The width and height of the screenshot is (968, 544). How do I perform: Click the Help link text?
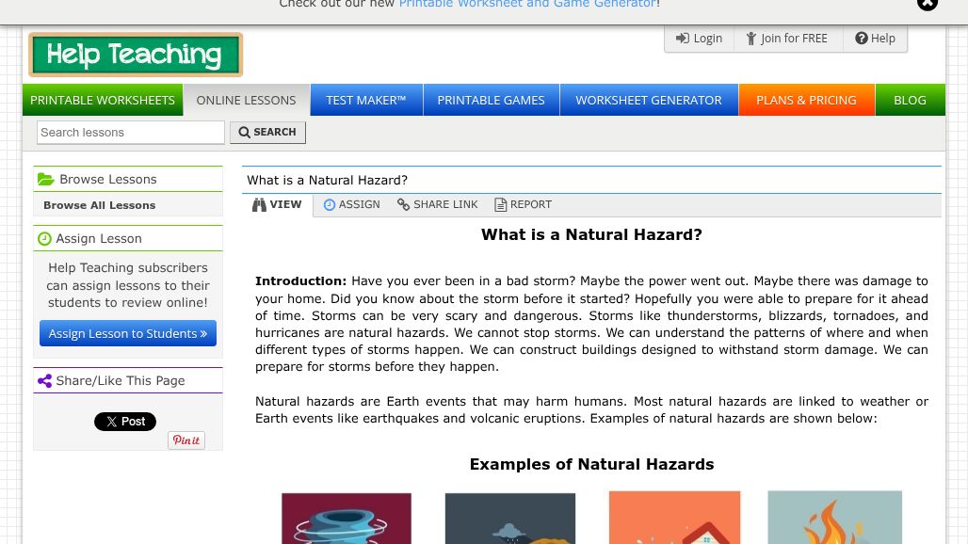point(883,39)
